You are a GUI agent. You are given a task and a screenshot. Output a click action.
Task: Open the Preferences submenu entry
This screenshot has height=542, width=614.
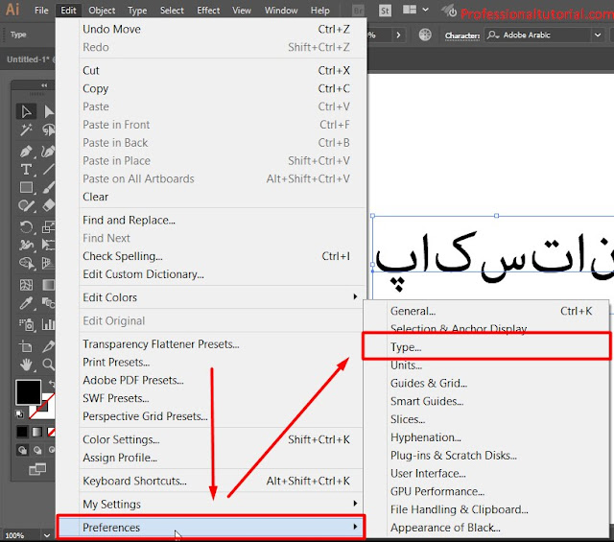click(211, 528)
